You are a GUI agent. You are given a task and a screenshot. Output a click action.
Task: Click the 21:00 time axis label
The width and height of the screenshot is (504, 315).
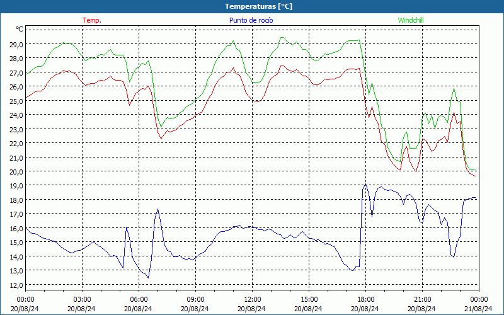point(422,300)
